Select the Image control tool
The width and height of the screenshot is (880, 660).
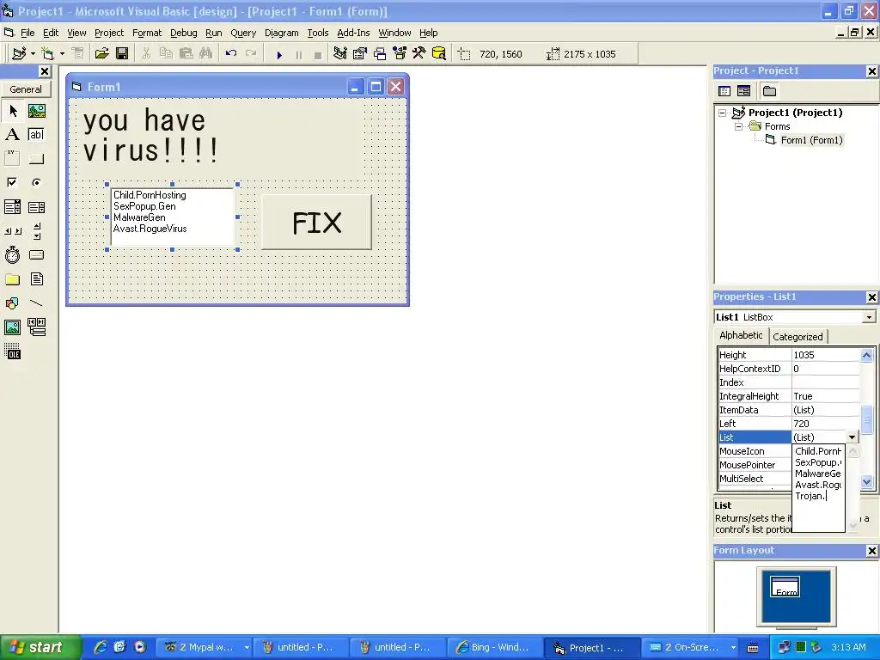coord(12,327)
